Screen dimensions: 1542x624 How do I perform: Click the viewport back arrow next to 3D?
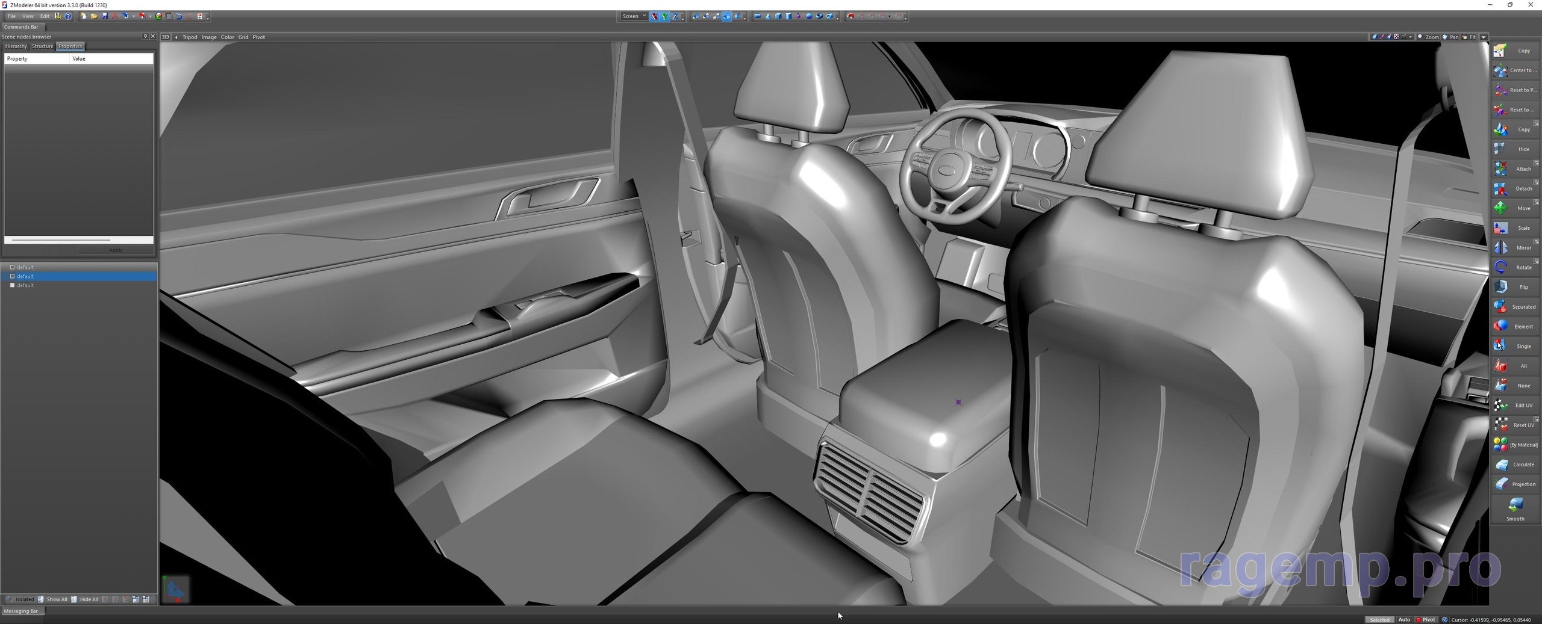176,37
